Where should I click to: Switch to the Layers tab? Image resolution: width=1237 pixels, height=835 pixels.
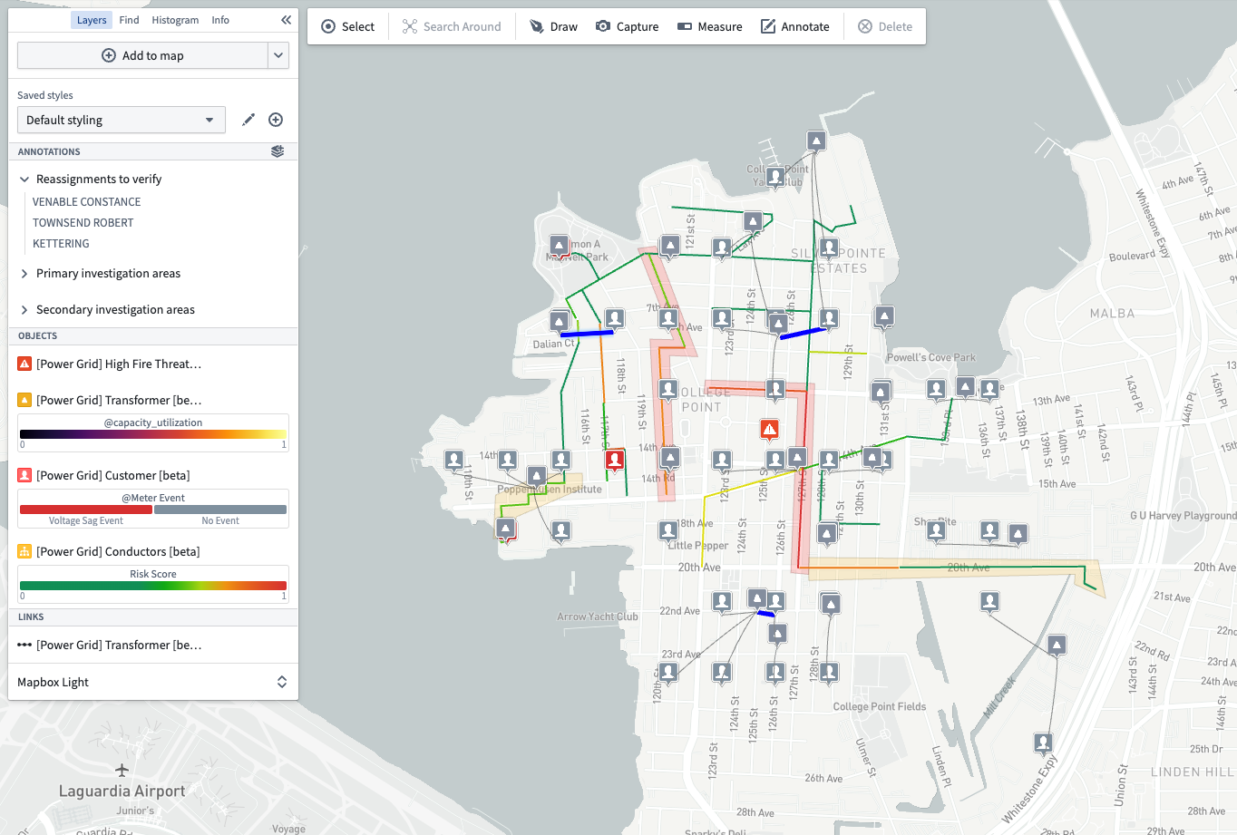click(92, 20)
